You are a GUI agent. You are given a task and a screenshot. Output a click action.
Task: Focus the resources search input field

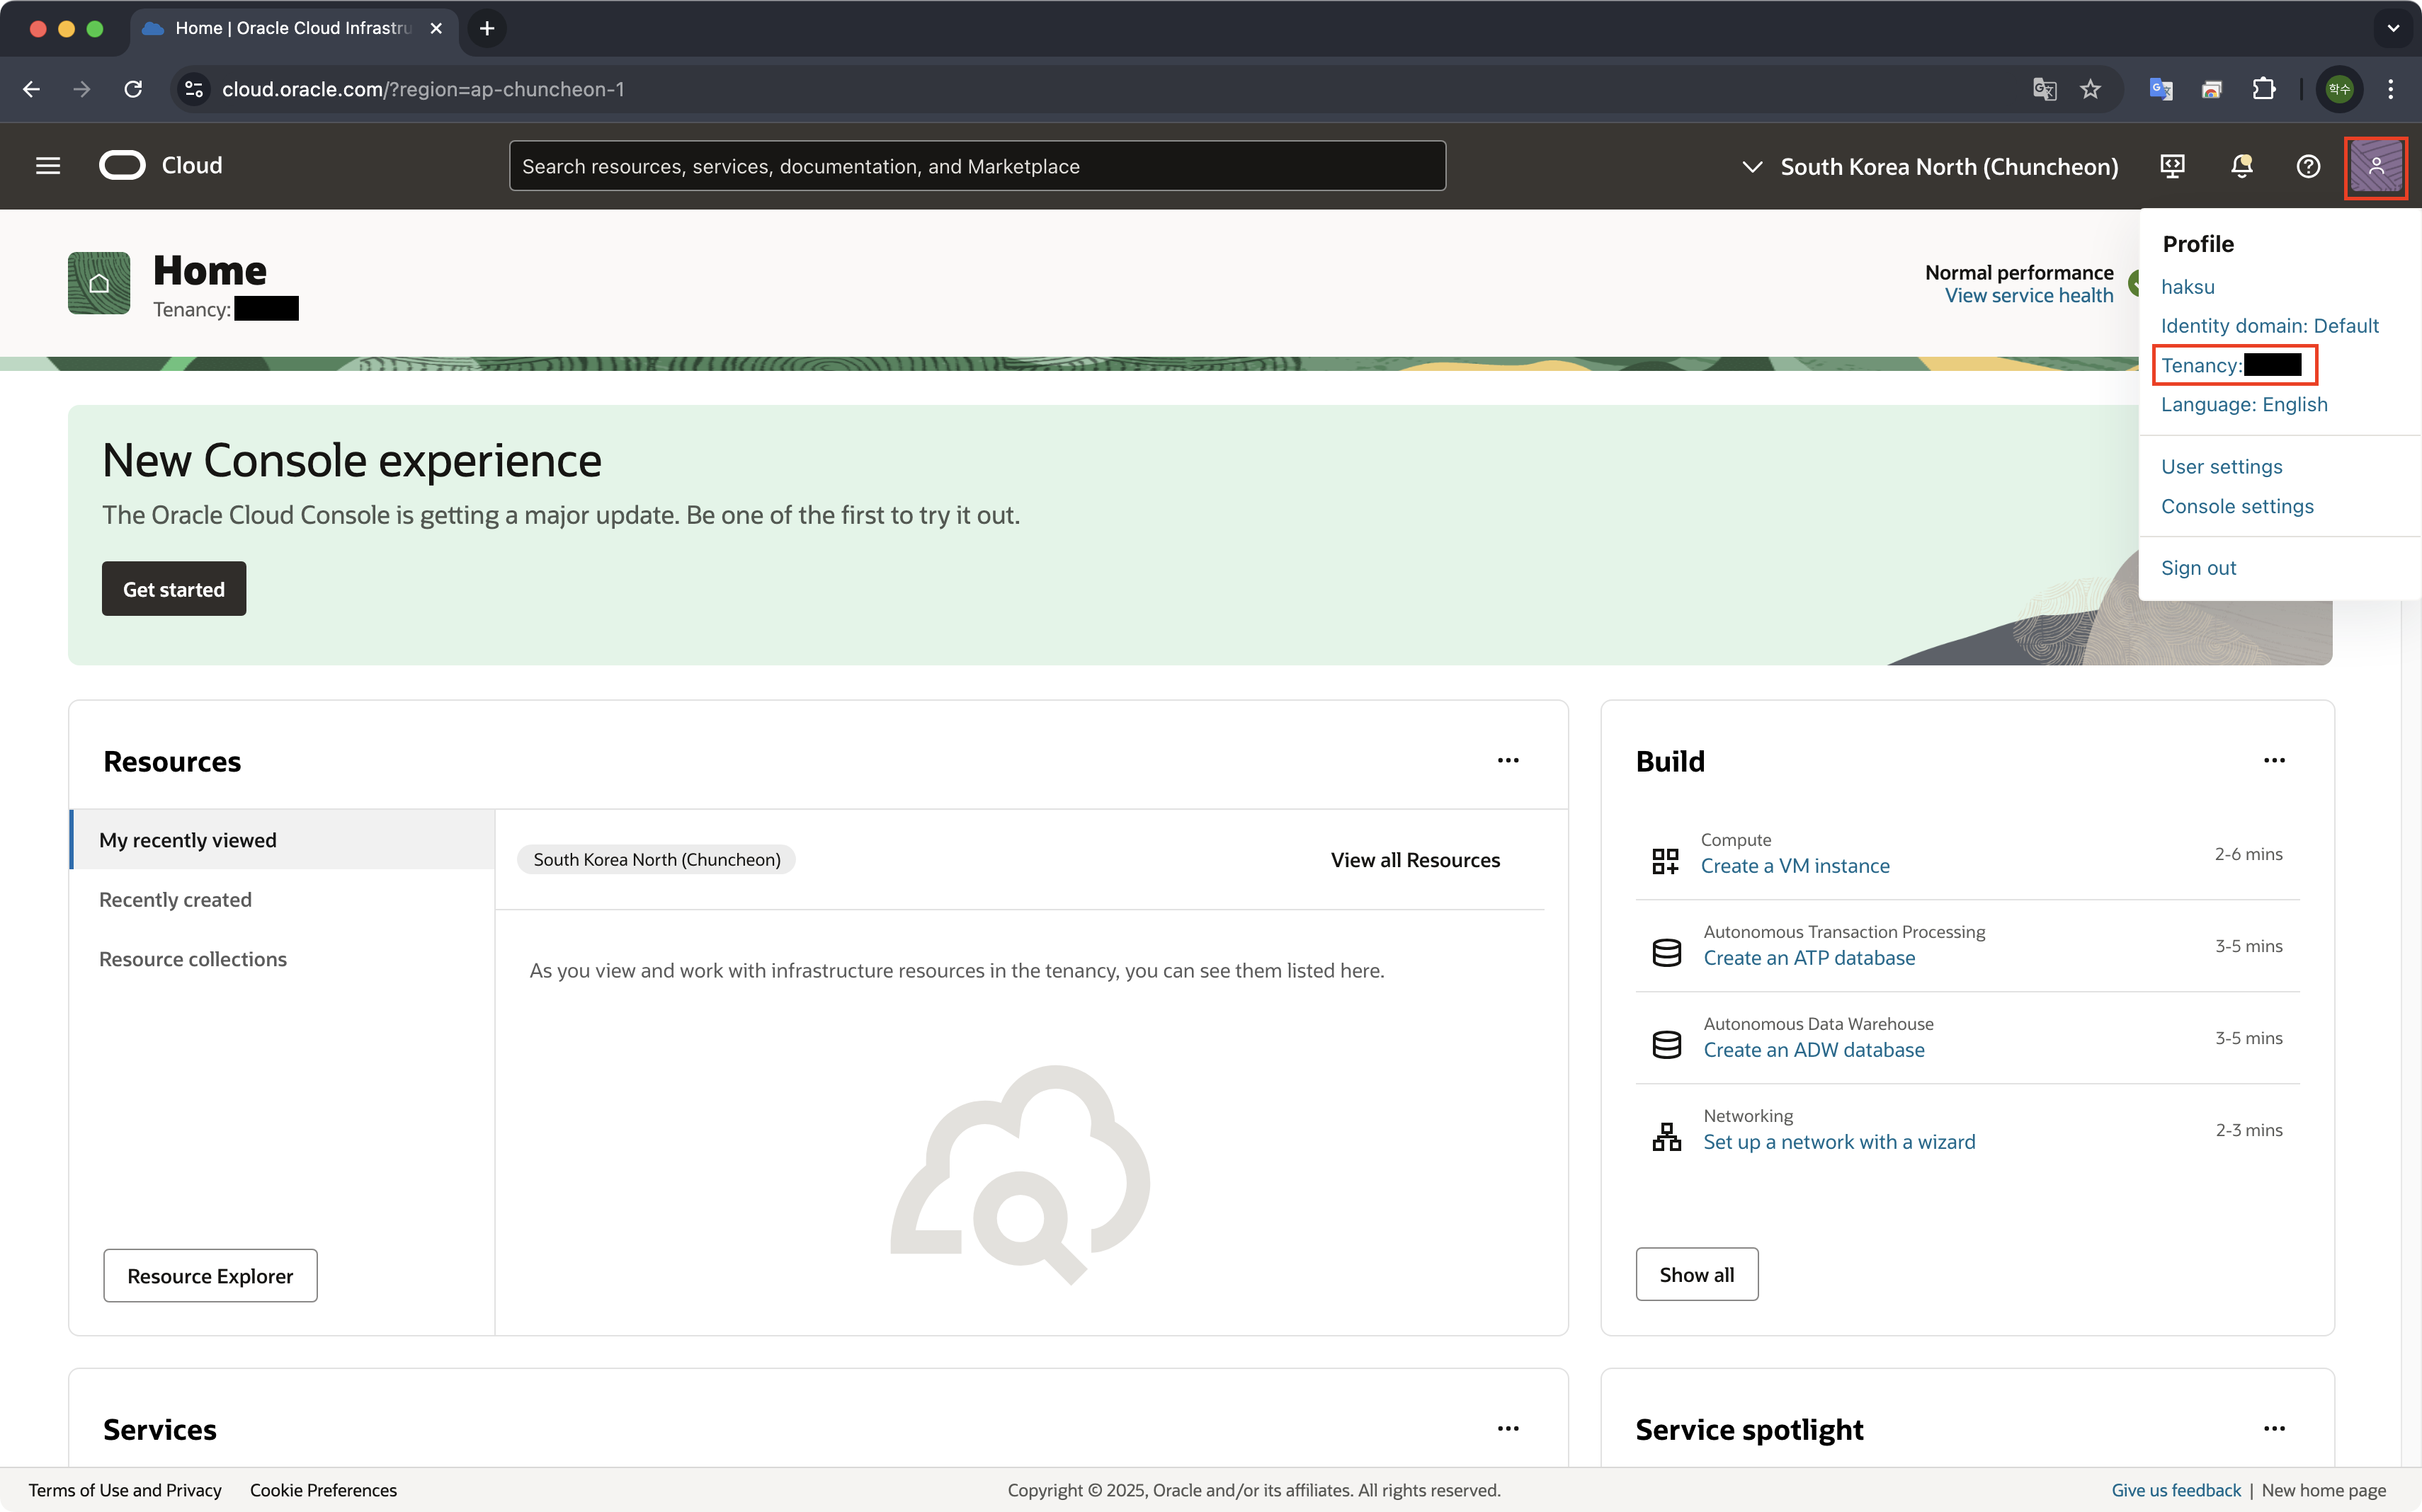977,166
